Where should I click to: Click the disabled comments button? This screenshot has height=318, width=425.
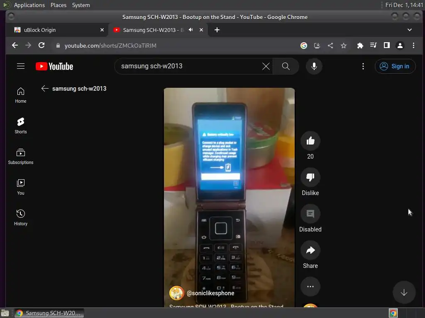tap(310, 214)
